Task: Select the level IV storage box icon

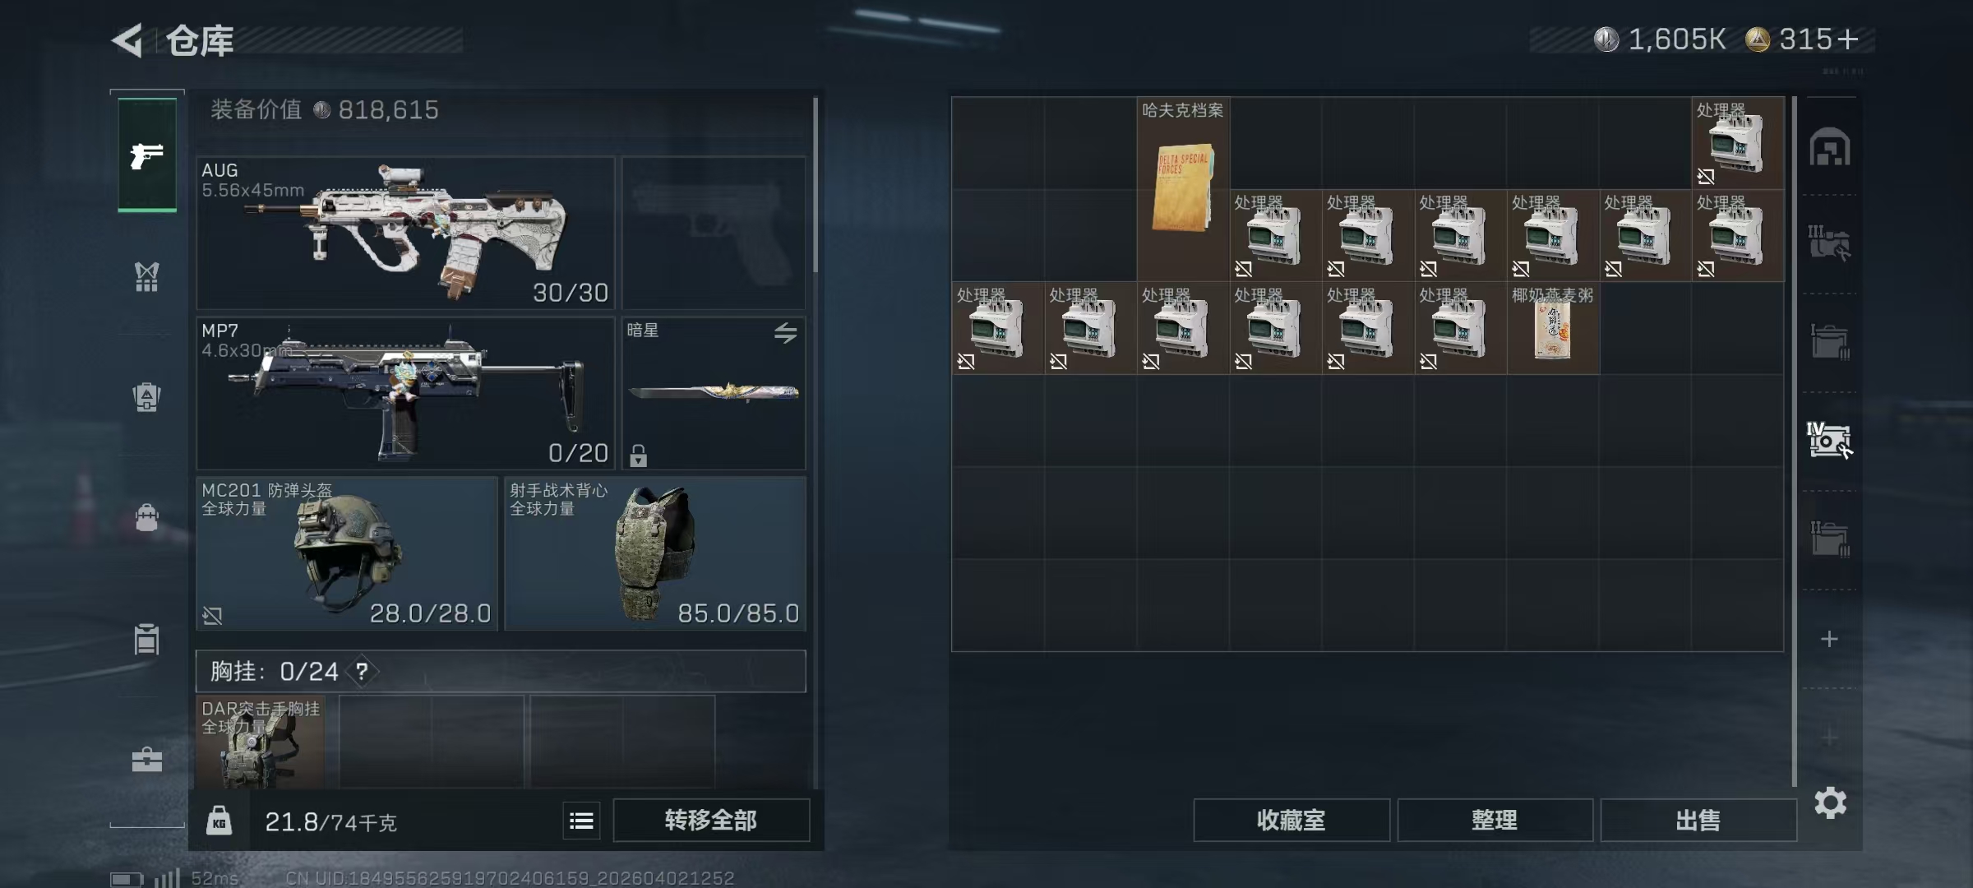Action: click(1829, 440)
